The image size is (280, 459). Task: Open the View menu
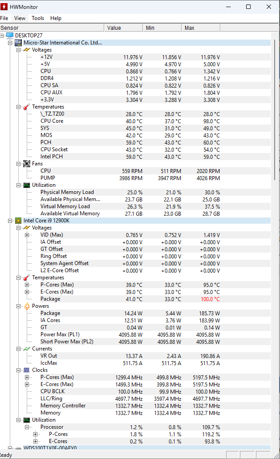(20, 18)
